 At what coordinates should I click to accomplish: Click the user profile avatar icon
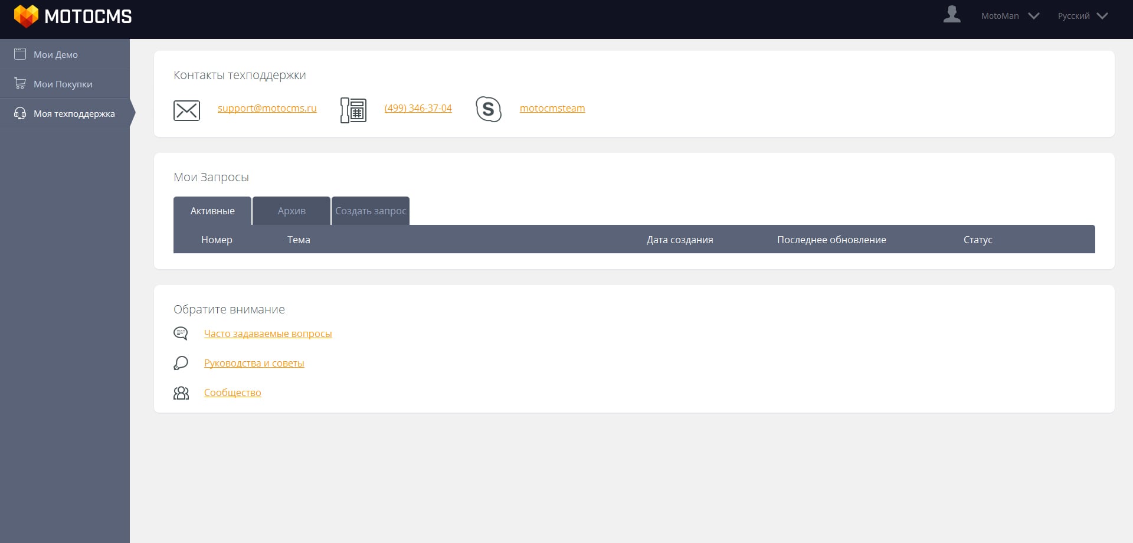[x=951, y=14]
